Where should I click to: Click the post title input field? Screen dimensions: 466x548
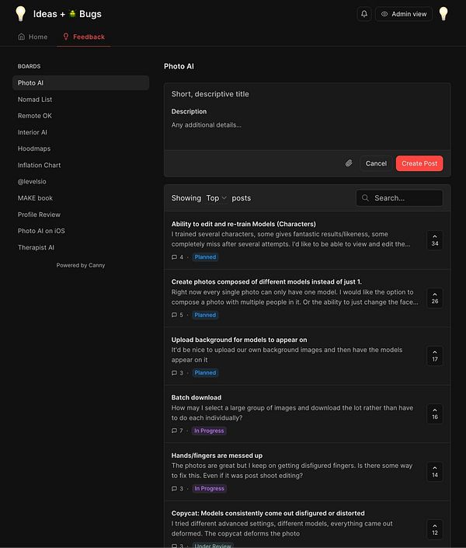point(307,94)
